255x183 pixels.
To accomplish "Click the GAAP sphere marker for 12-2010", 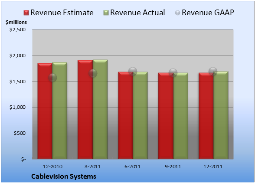I will [52, 78].
